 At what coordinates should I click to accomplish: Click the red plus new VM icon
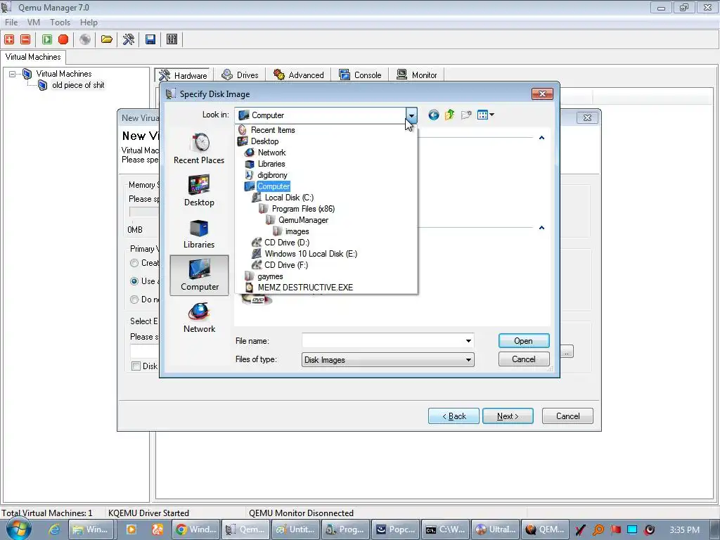9,39
